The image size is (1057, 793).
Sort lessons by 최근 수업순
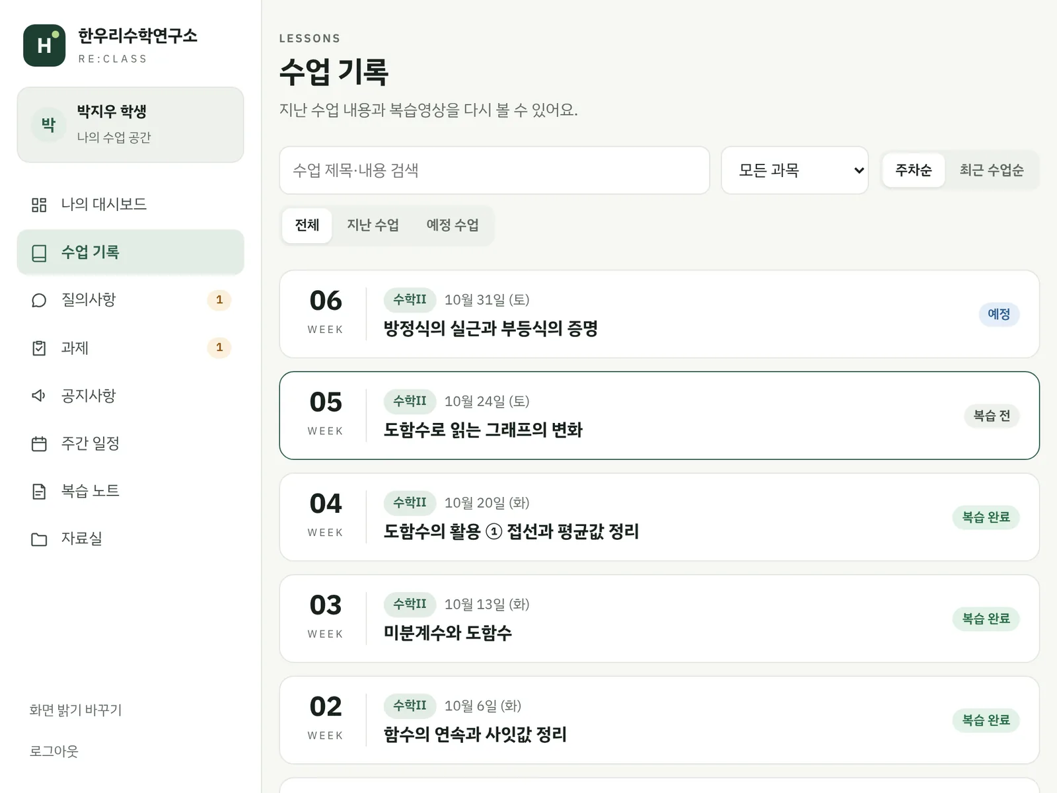992,170
